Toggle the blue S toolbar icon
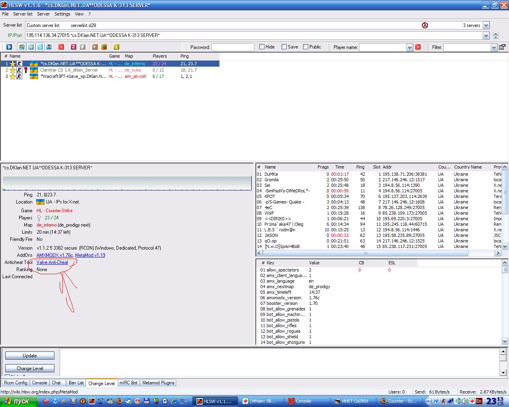509x407 pixels. (x=40, y=47)
